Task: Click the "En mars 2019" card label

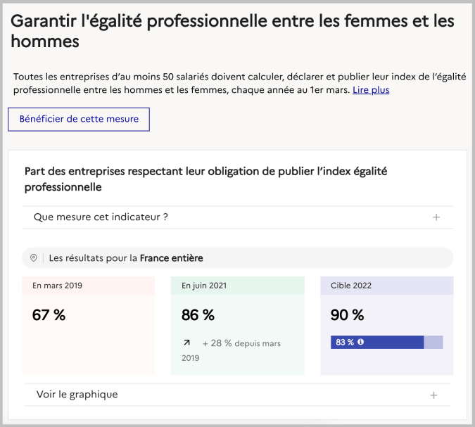Action: [x=57, y=286]
